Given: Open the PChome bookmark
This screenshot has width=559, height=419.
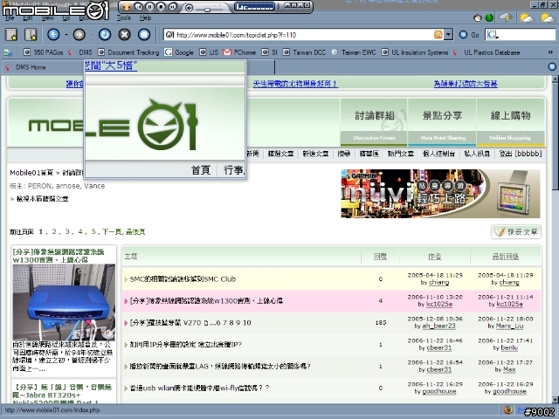Looking at the screenshot, I should click(239, 52).
